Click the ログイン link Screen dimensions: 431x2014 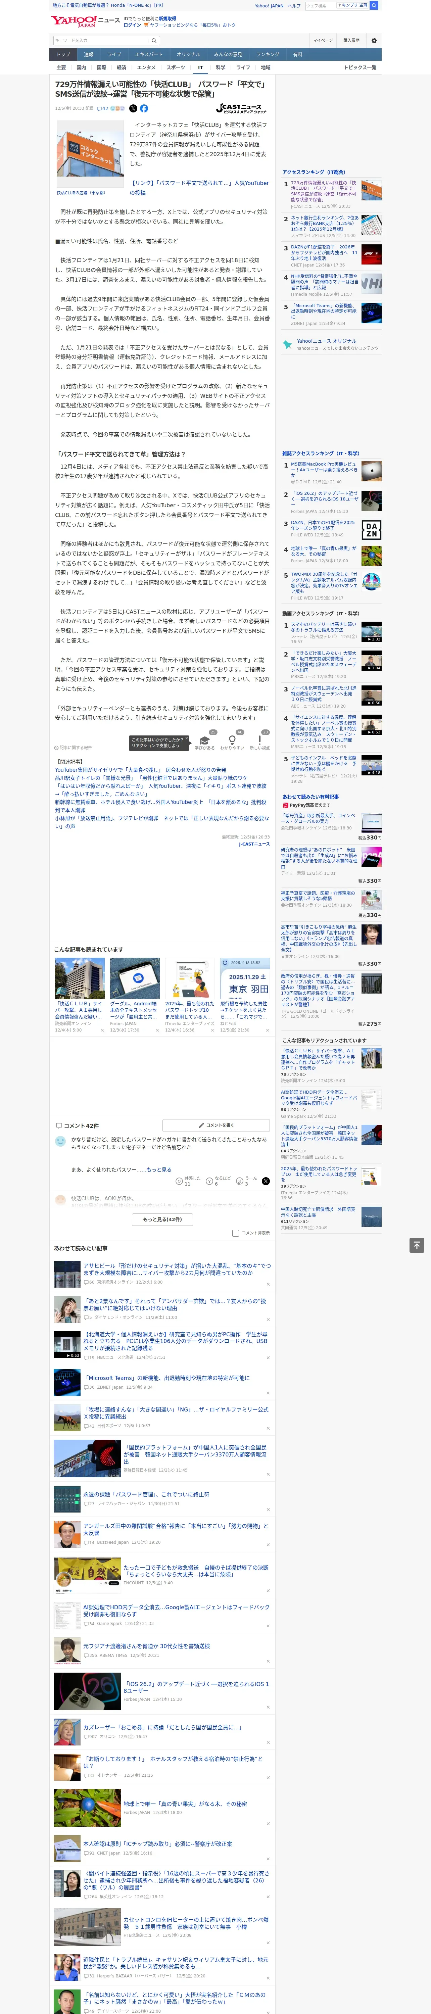132,25
